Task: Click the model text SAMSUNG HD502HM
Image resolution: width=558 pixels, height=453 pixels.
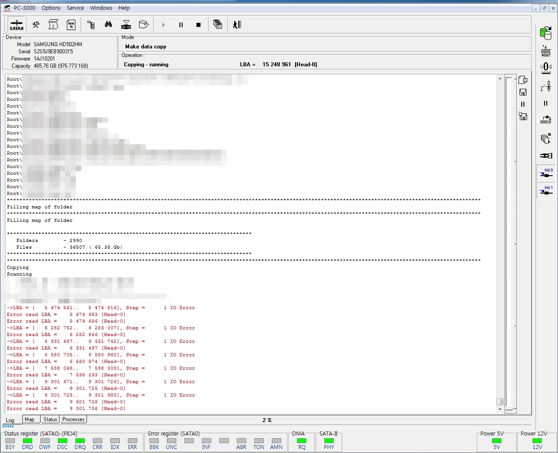Action: (58, 44)
